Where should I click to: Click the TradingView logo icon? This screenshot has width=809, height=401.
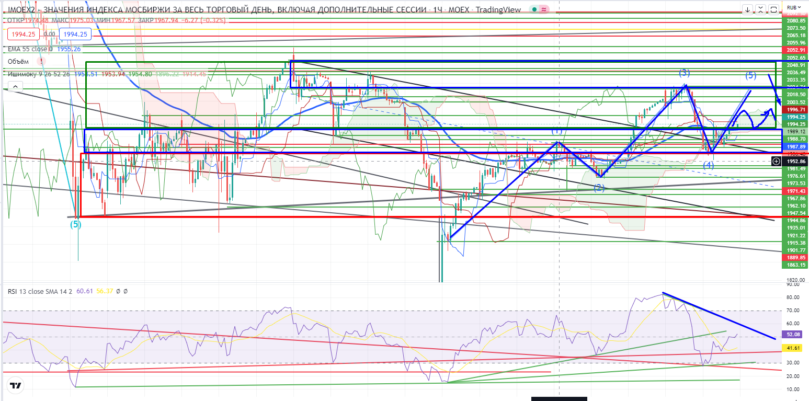tap(16, 386)
